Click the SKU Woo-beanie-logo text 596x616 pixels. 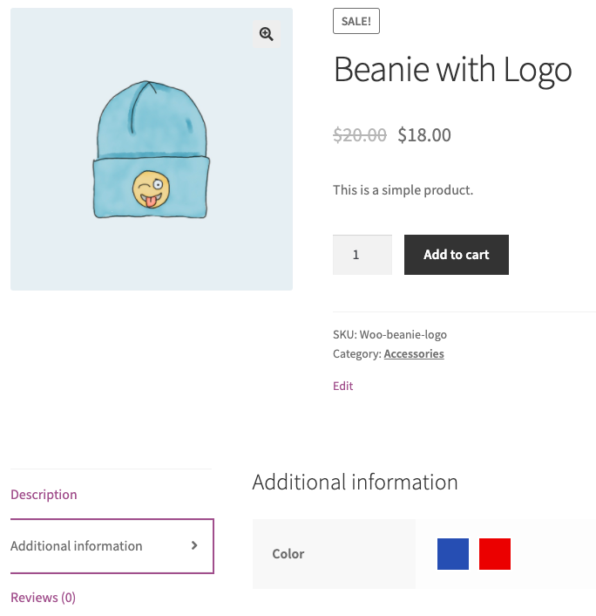[389, 334]
